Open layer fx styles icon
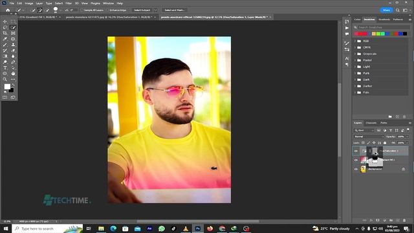Image resolution: width=414 pixels, height=233 pixels. pos(371,220)
